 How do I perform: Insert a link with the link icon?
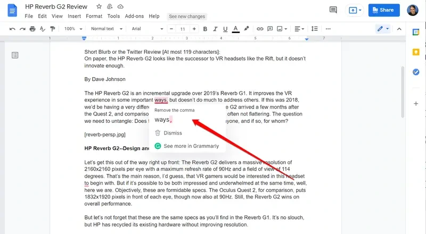(260, 29)
